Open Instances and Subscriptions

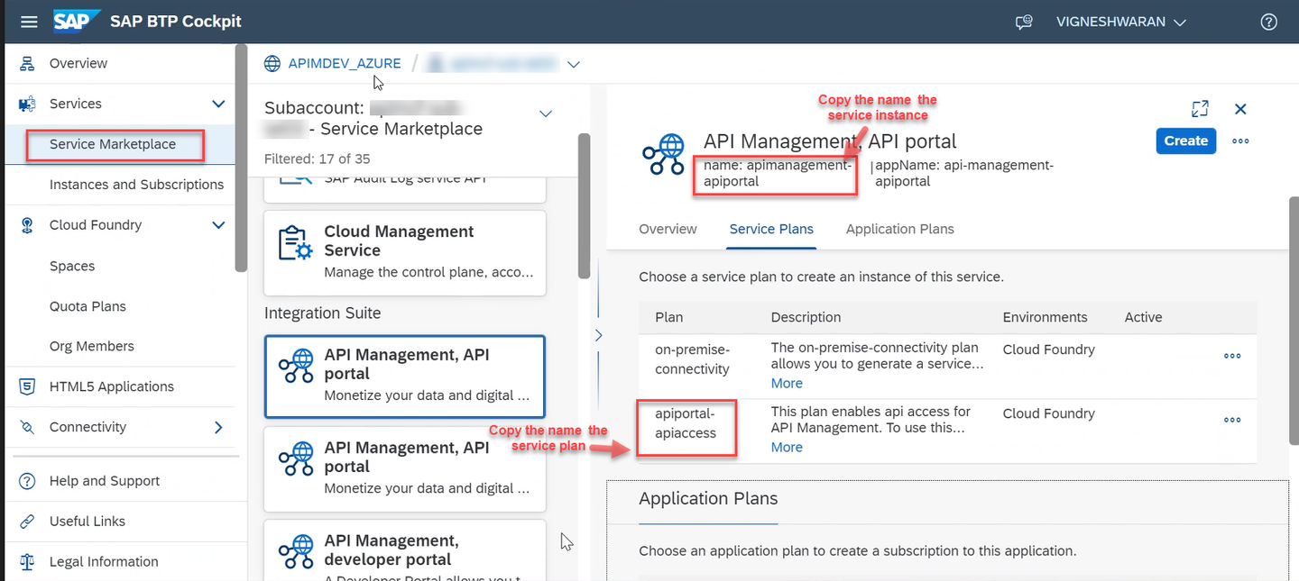136,184
